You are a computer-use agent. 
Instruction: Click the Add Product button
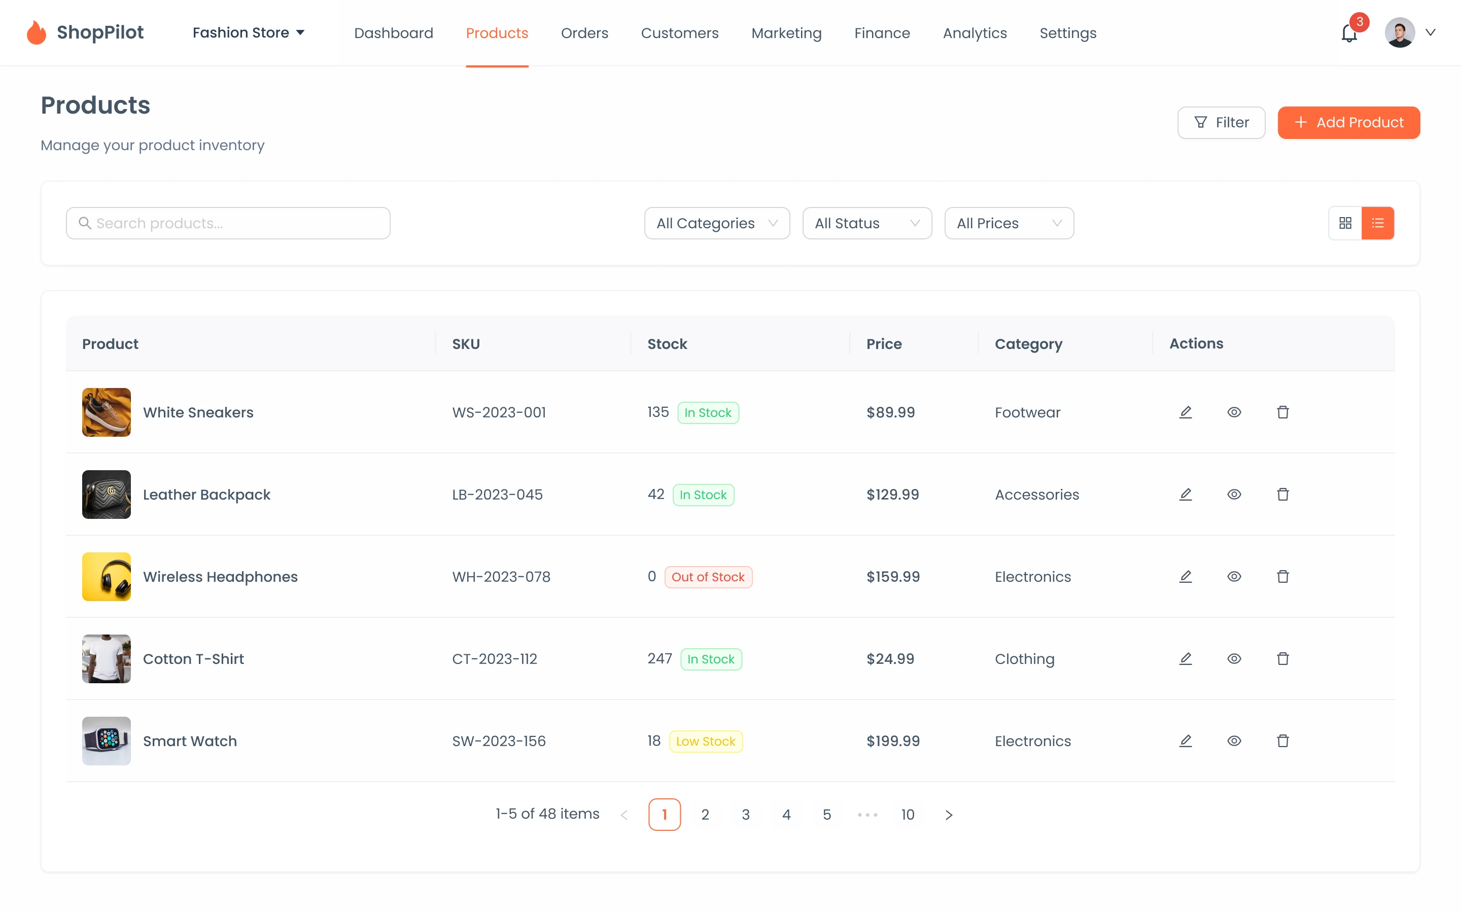point(1348,123)
